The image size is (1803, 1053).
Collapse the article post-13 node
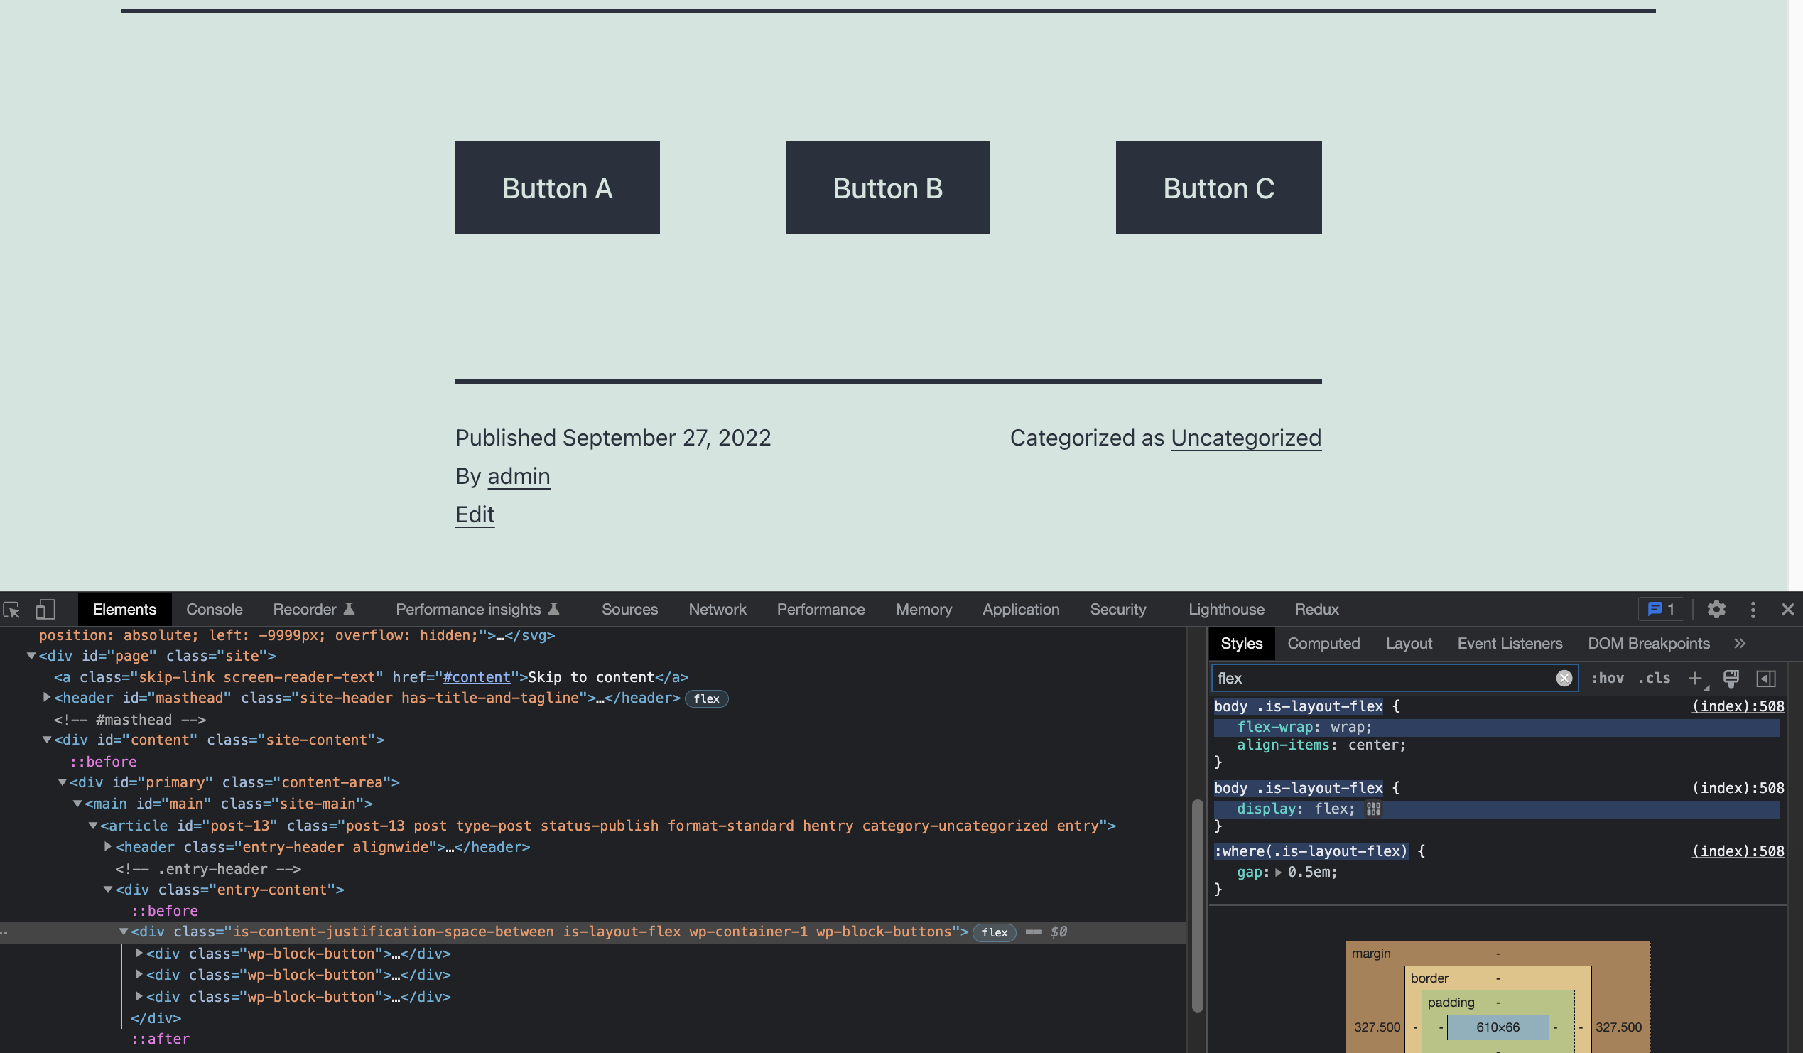tap(93, 826)
